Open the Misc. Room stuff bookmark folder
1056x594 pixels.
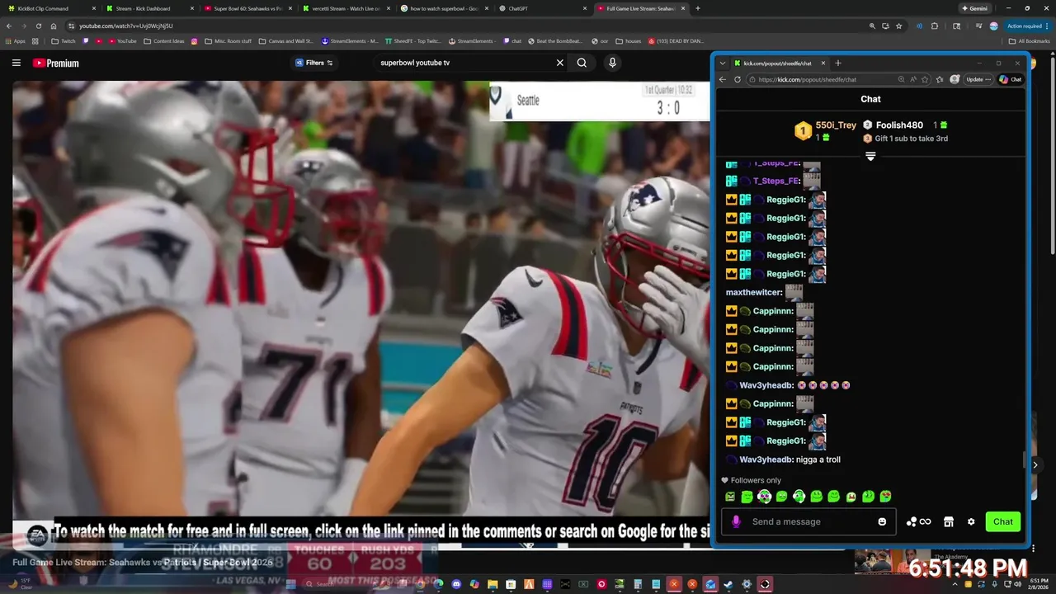[228, 41]
